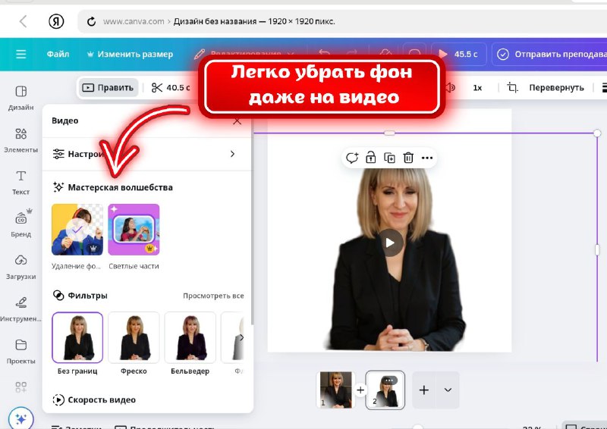Open add-page dropdown arrow
Viewport: 607px width, 429px height.
tap(448, 390)
